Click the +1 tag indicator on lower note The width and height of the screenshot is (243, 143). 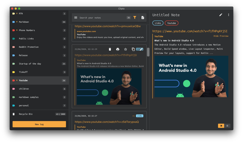point(134,116)
